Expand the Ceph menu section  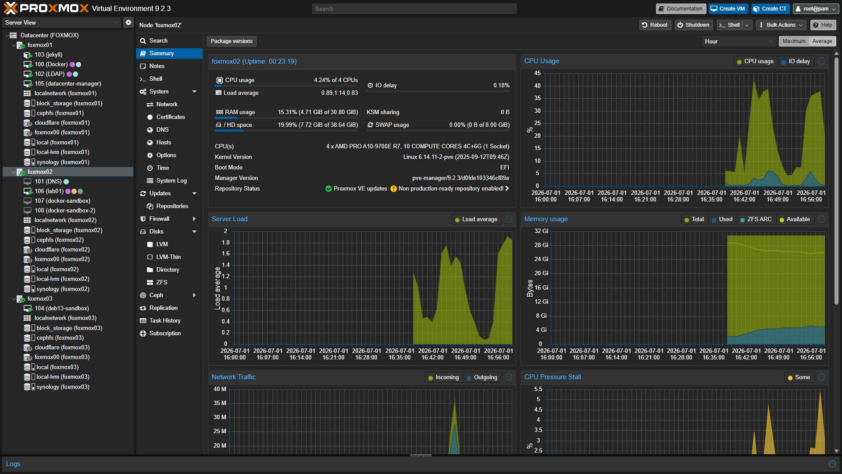tap(194, 295)
